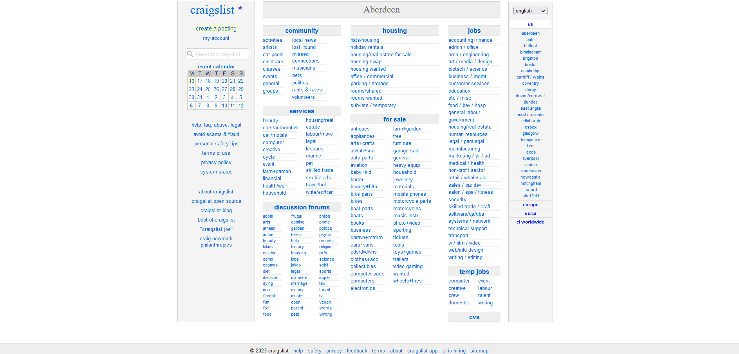
Task: Browse antiques for sale
Action: (x=360, y=129)
